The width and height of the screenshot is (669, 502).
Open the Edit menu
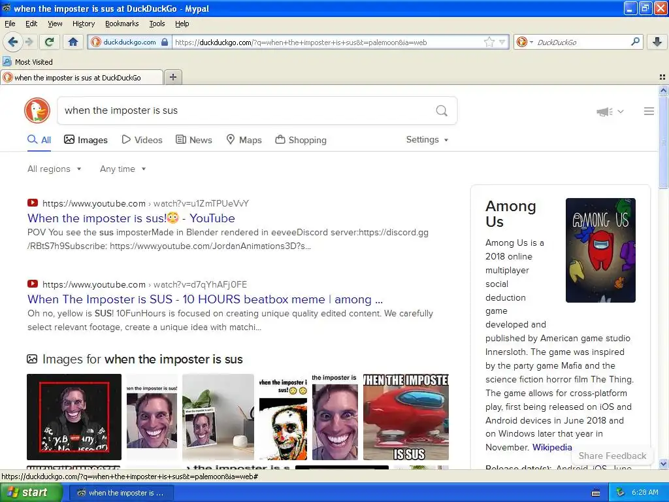(x=31, y=24)
